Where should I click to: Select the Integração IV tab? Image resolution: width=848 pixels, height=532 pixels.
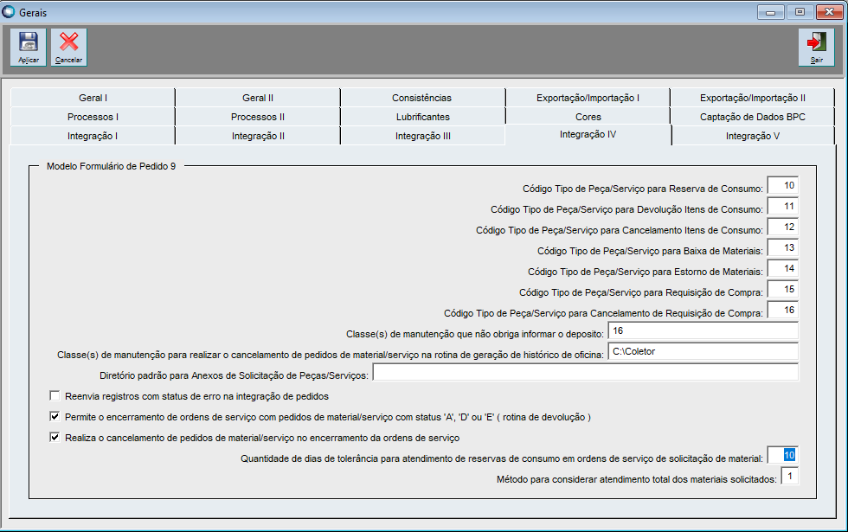point(588,135)
